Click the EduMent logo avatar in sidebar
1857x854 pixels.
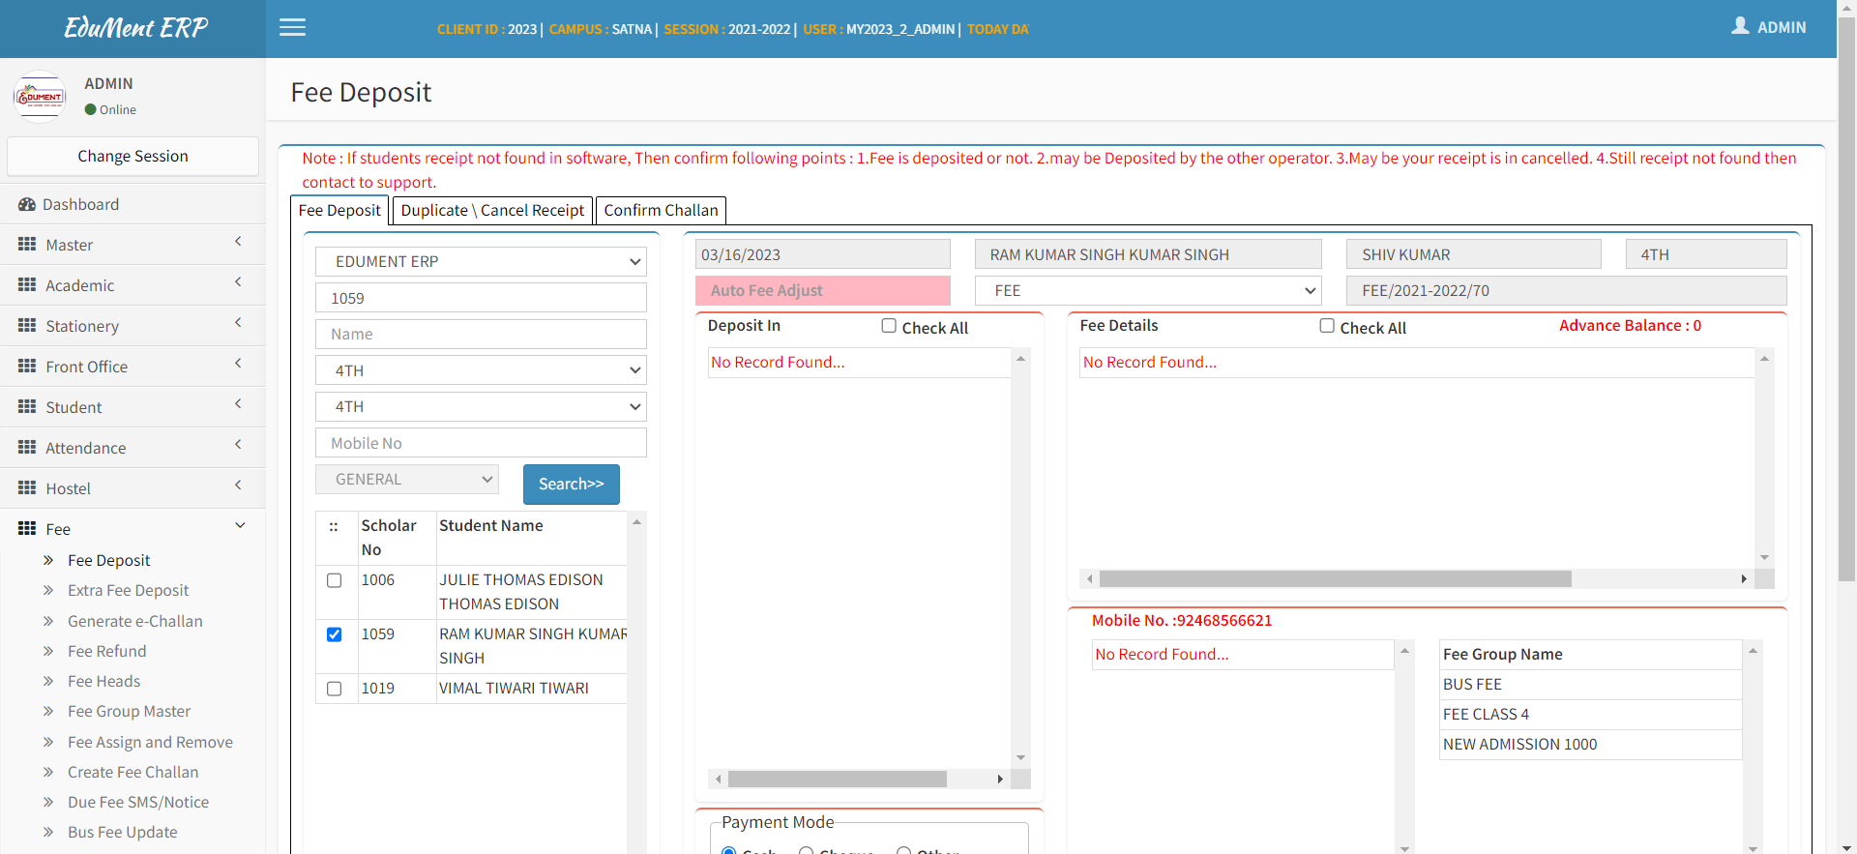coord(40,97)
